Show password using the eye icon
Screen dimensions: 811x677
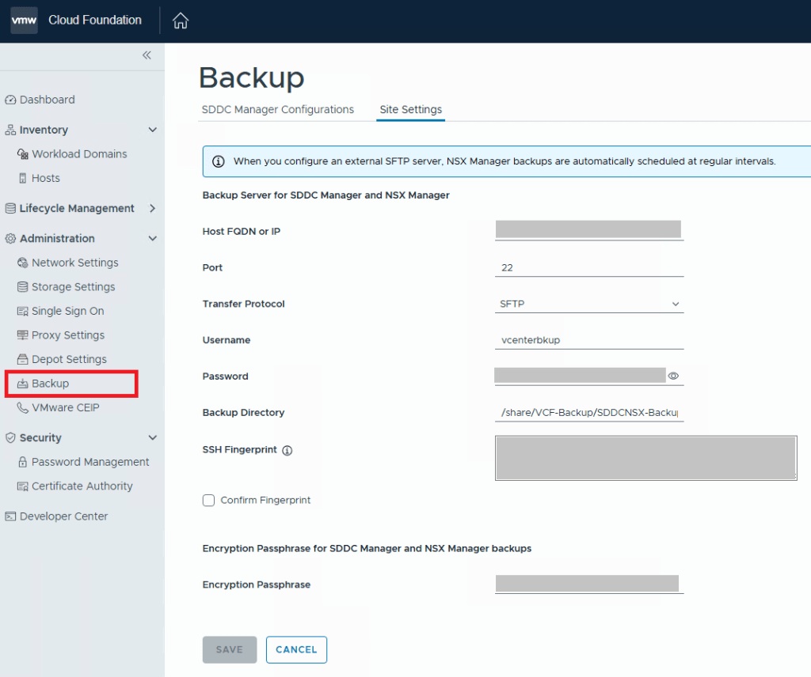pyautogui.click(x=674, y=376)
